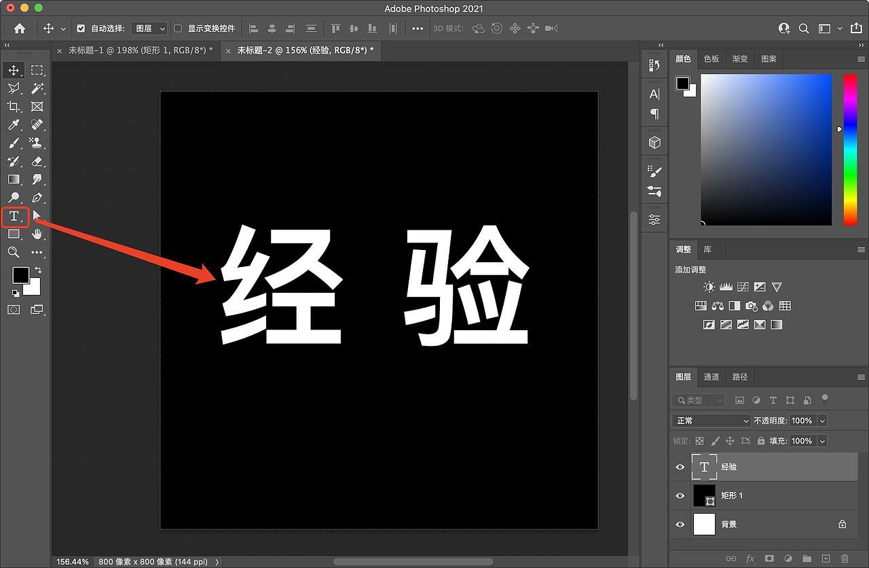Select the Brush tool
Image resolution: width=869 pixels, height=568 pixels.
pos(14,143)
